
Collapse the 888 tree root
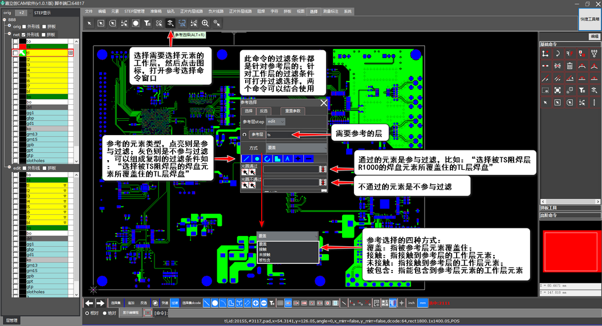click(x=4, y=19)
